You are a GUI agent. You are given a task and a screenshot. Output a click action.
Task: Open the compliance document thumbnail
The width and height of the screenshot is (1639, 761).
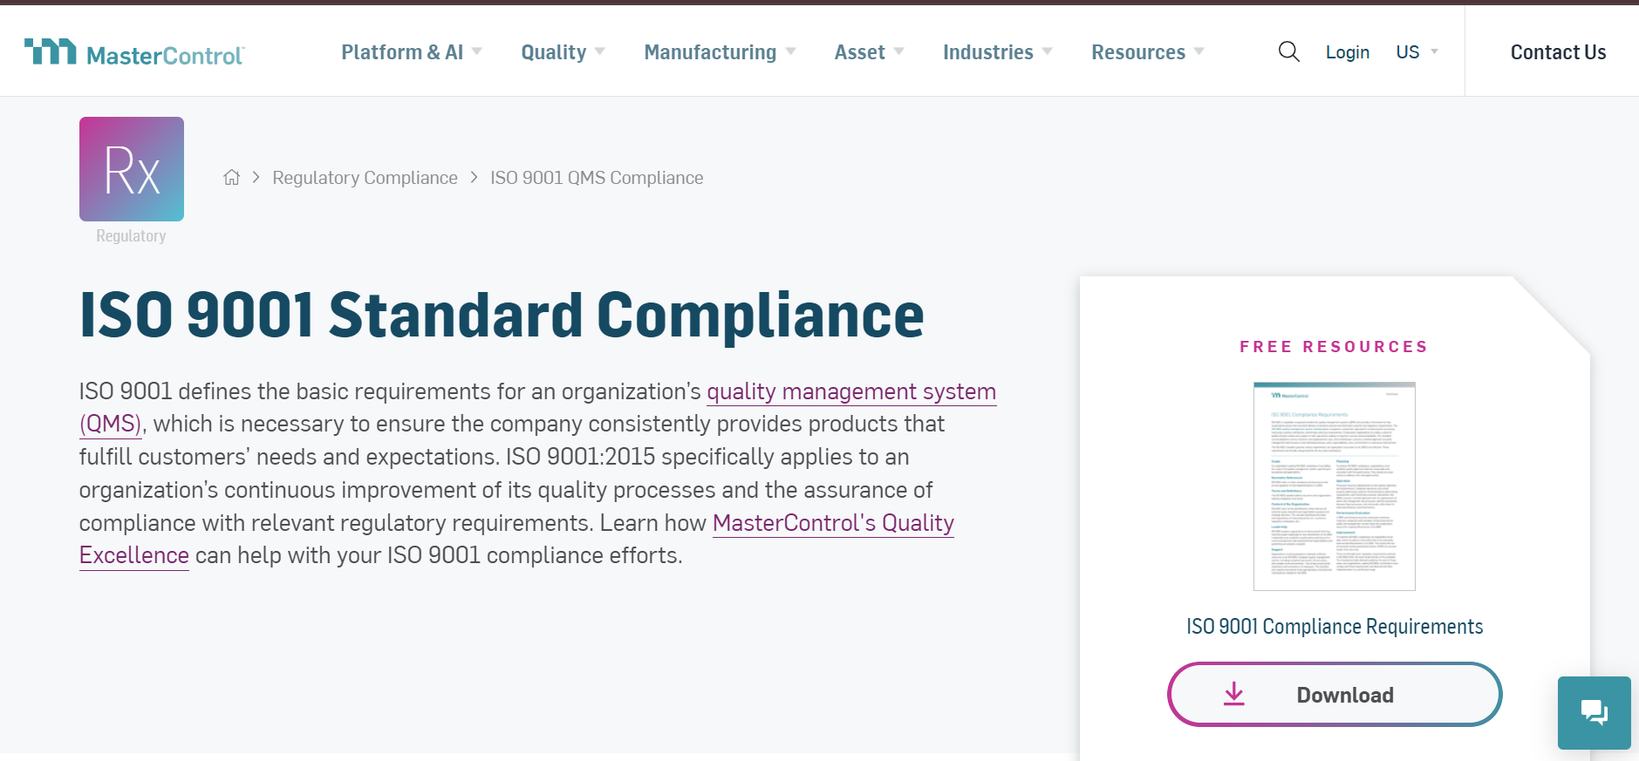[1335, 486]
